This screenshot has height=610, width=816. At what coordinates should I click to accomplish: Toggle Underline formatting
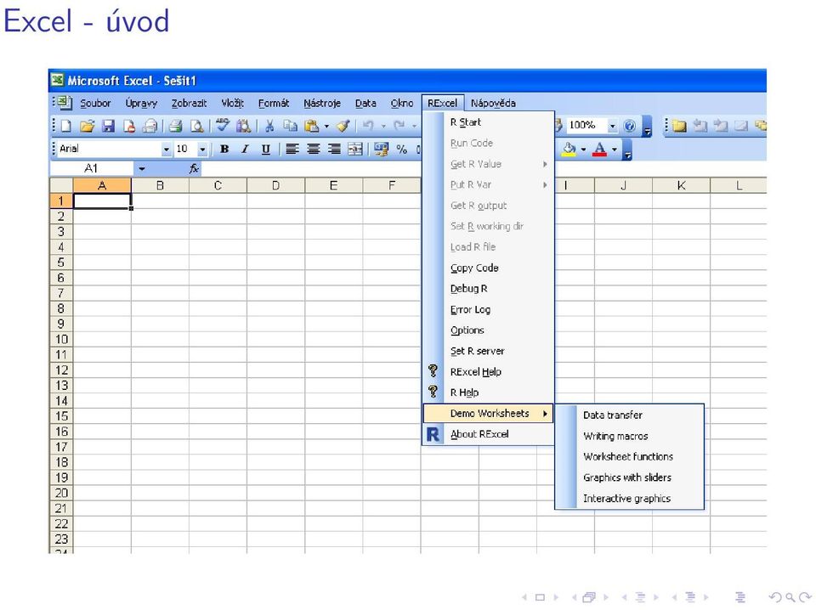pyautogui.click(x=265, y=149)
